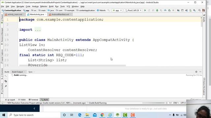
Task: Open the TODO tool window
Action: pyautogui.click(x=22, y=100)
